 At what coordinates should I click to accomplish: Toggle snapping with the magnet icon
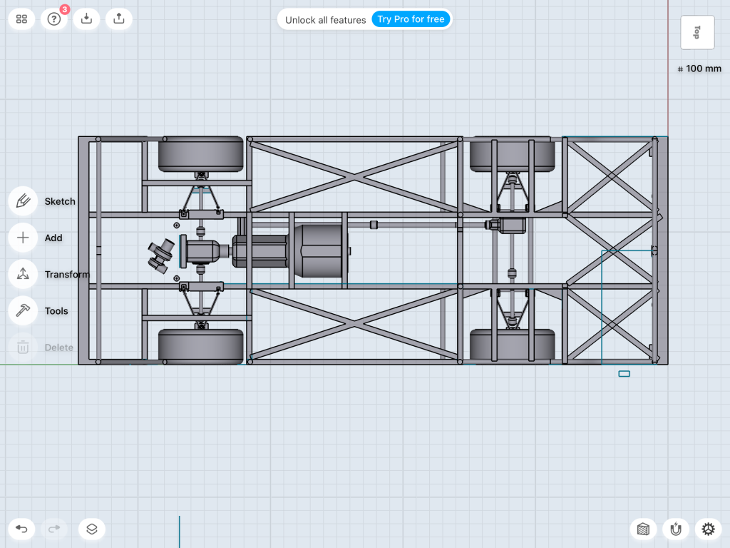(676, 529)
